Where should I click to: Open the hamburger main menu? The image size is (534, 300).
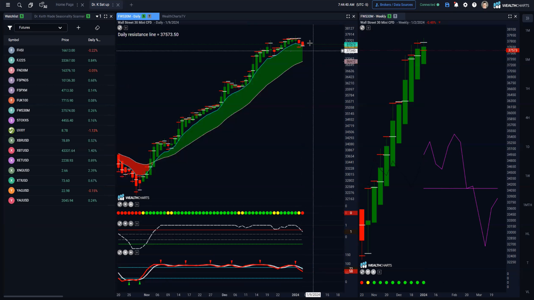click(8, 5)
